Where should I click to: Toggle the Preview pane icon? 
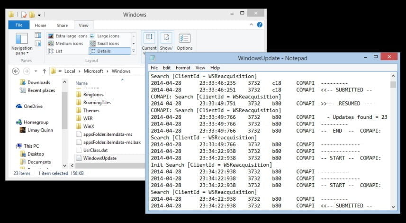[x=38, y=35]
